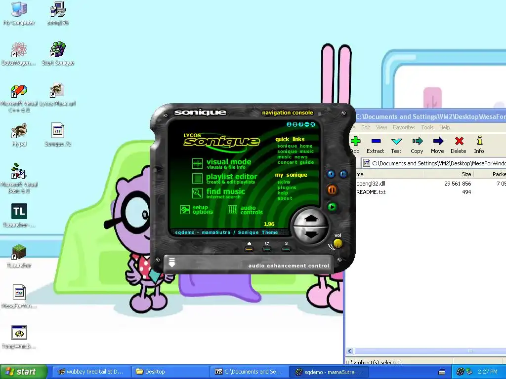506x379 pixels.
Task: Click the up arrow on navigation dial
Action: point(311,219)
